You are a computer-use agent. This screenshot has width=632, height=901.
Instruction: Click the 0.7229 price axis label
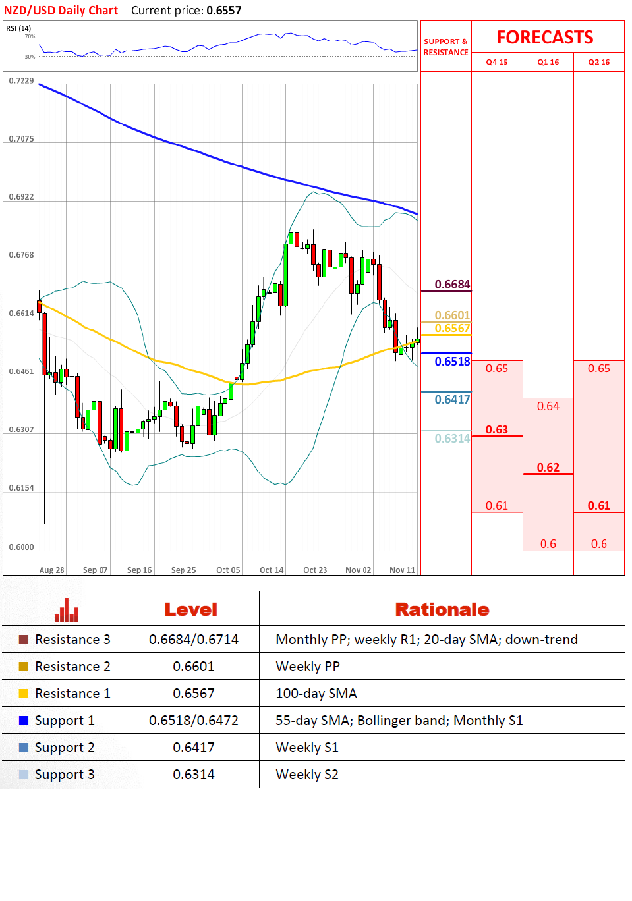pyautogui.click(x=21, y=80)
